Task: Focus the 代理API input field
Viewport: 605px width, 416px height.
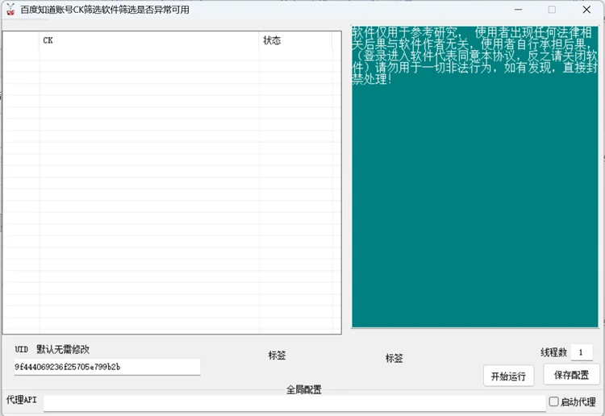Action: tap(294, 403)
